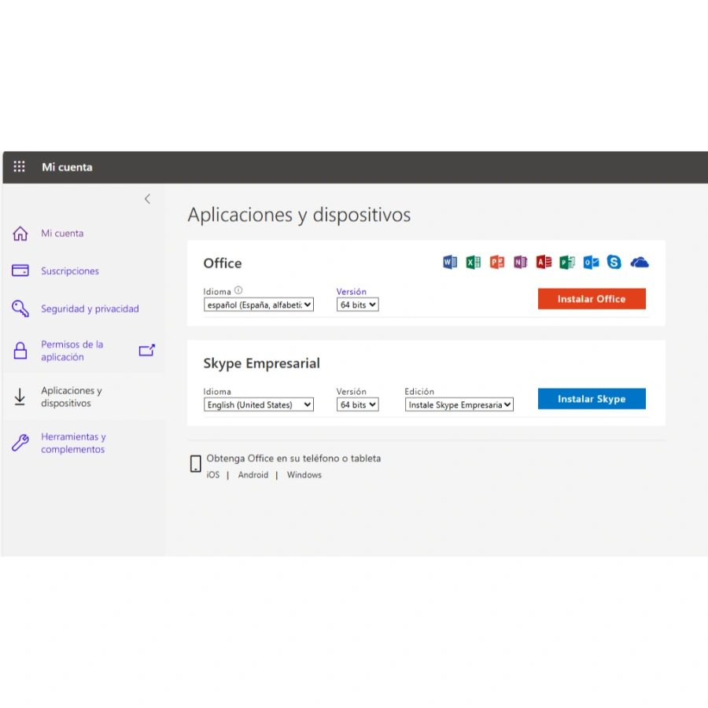The height and width of the screenshot is (708, 708).
Task: Click the Word icon in Office section
Action: point(450,262)
